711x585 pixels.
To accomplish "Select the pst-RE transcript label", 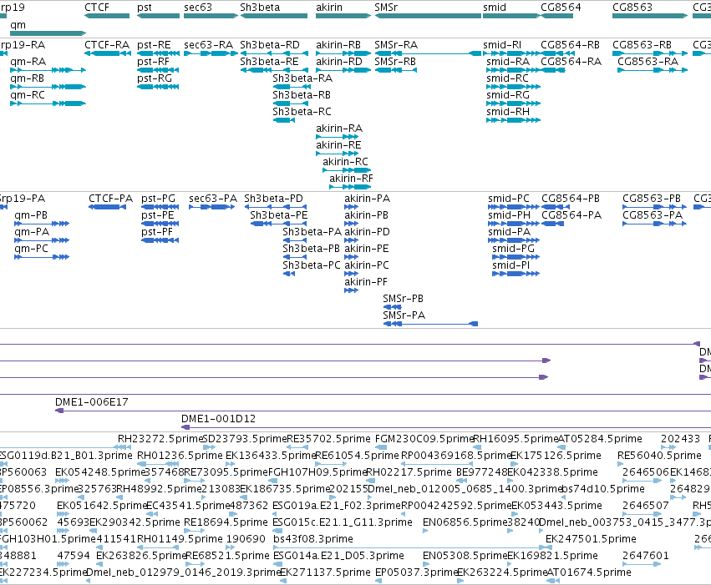I will [x=154, y=45].
